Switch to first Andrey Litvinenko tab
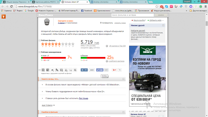 [104, 2]
